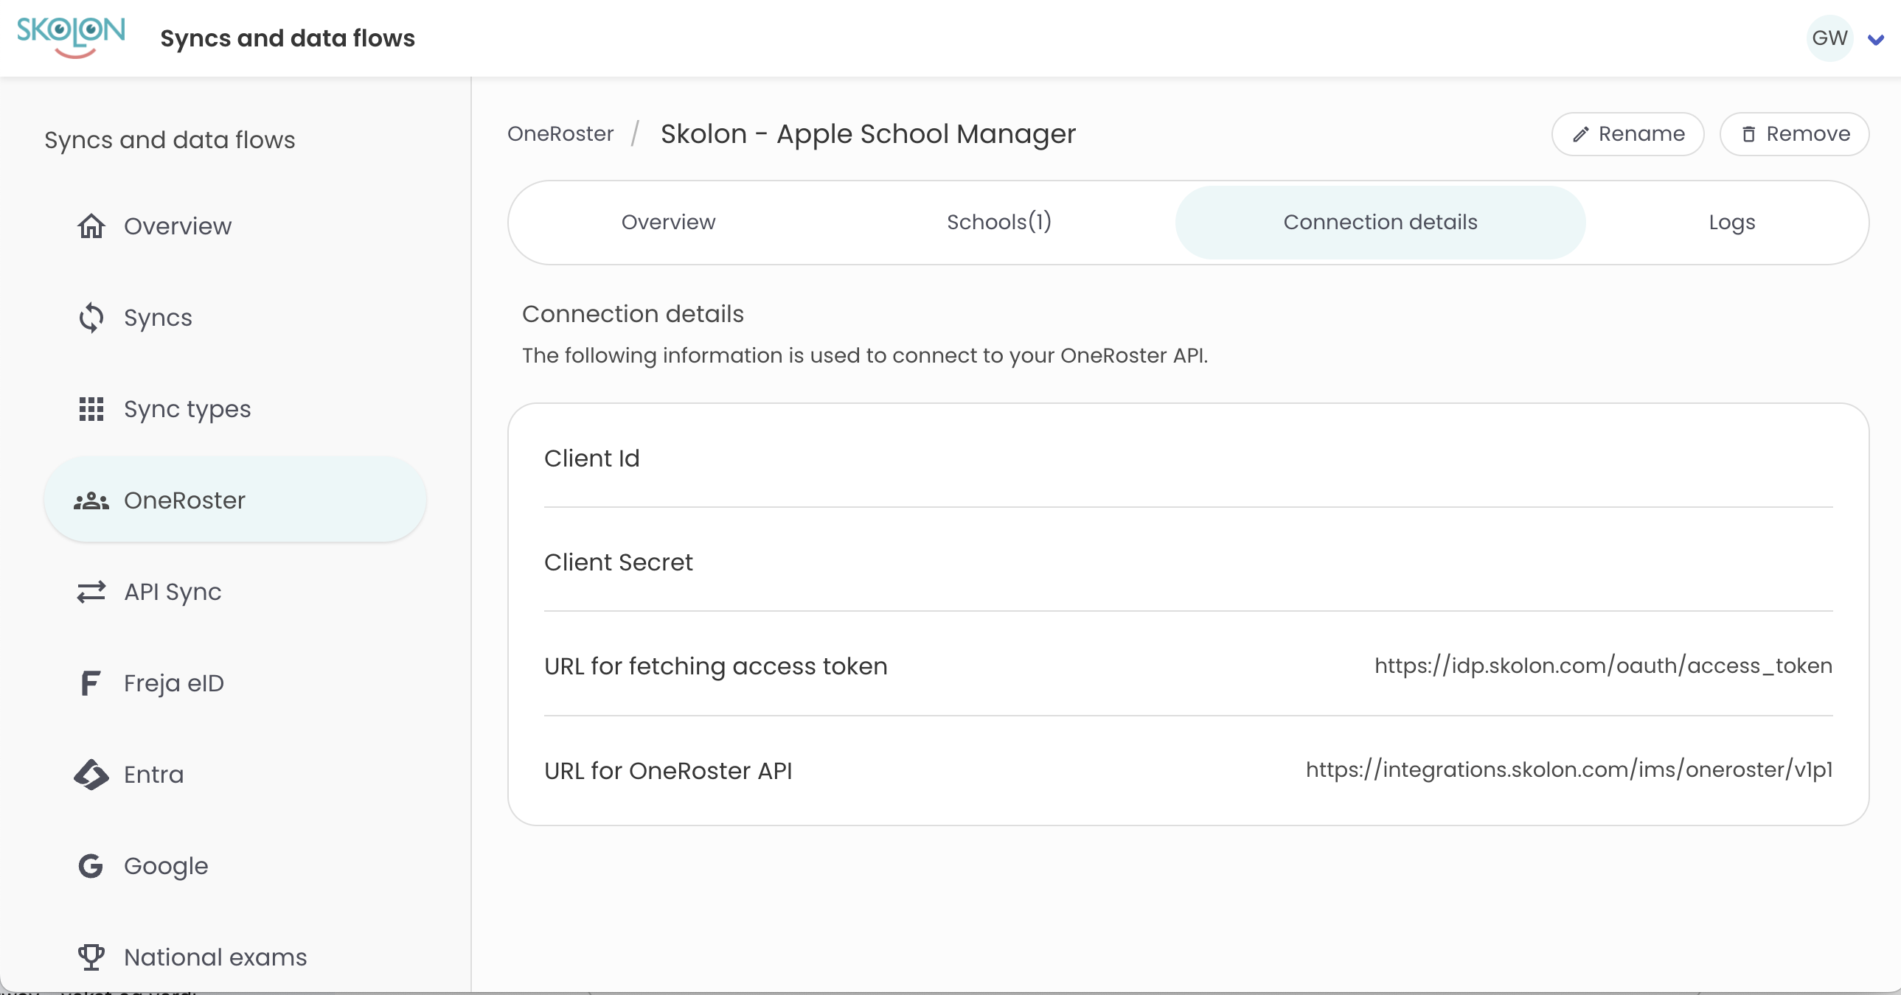Go back via OneRoster breadcrumb link

click(560, 133)
